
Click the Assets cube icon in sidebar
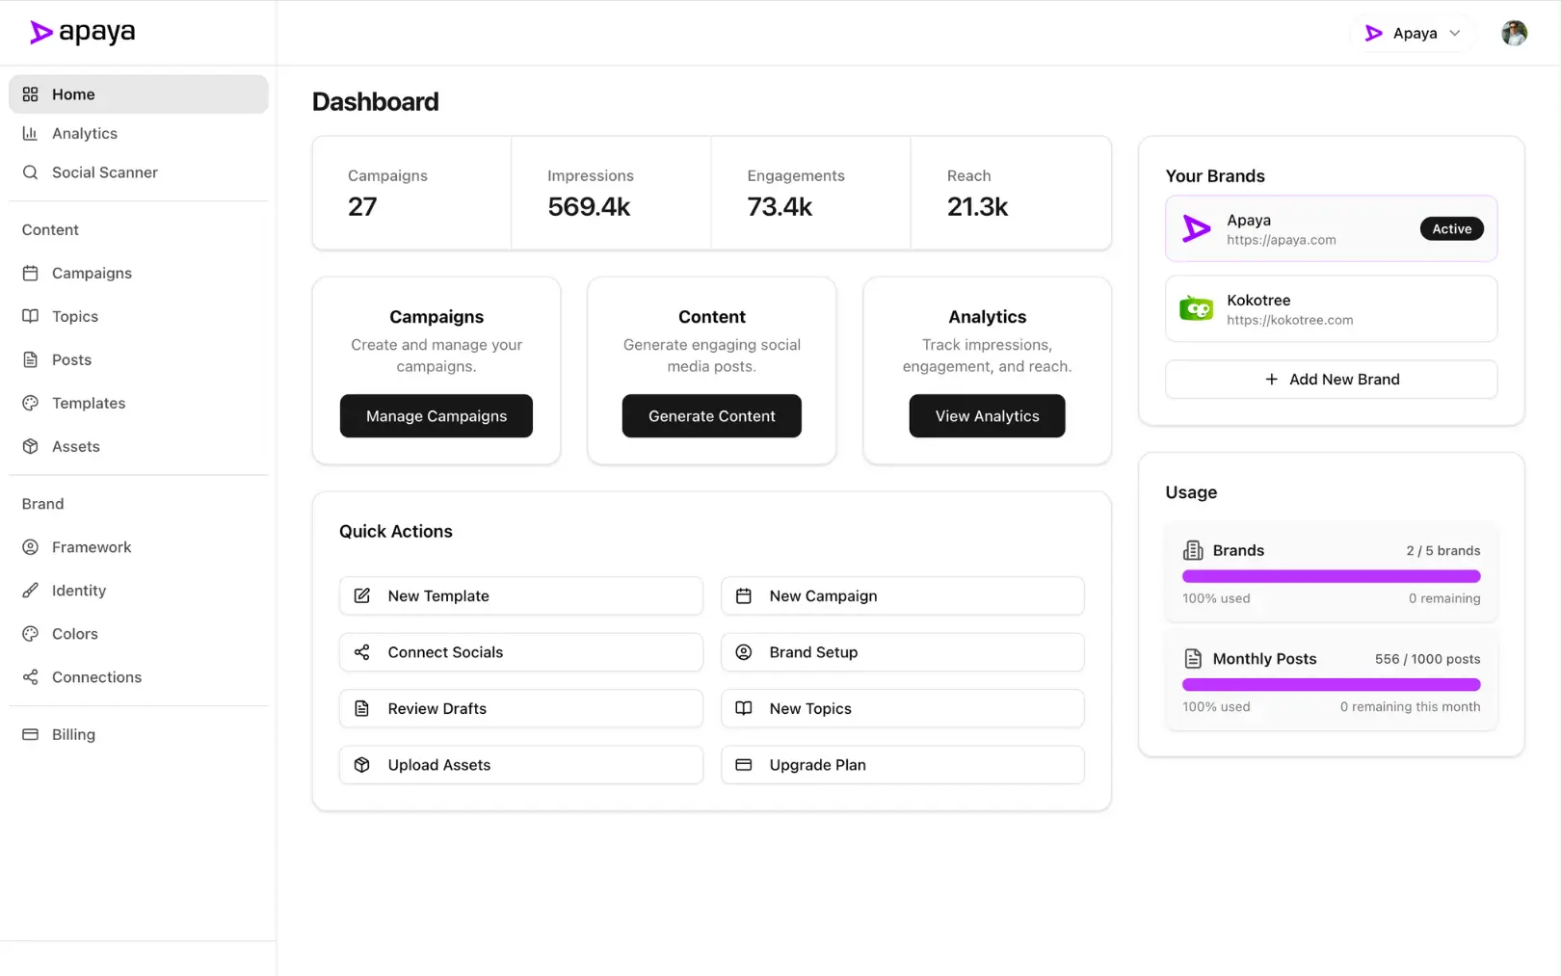pyautogui.click(x=31, y=446)
